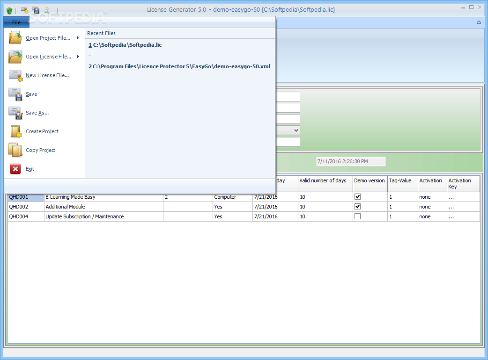Viewport: 488px width, 360px height.
Task: Toggle Demo version checkbox for QHD001
Action: [x=358, y=197]
